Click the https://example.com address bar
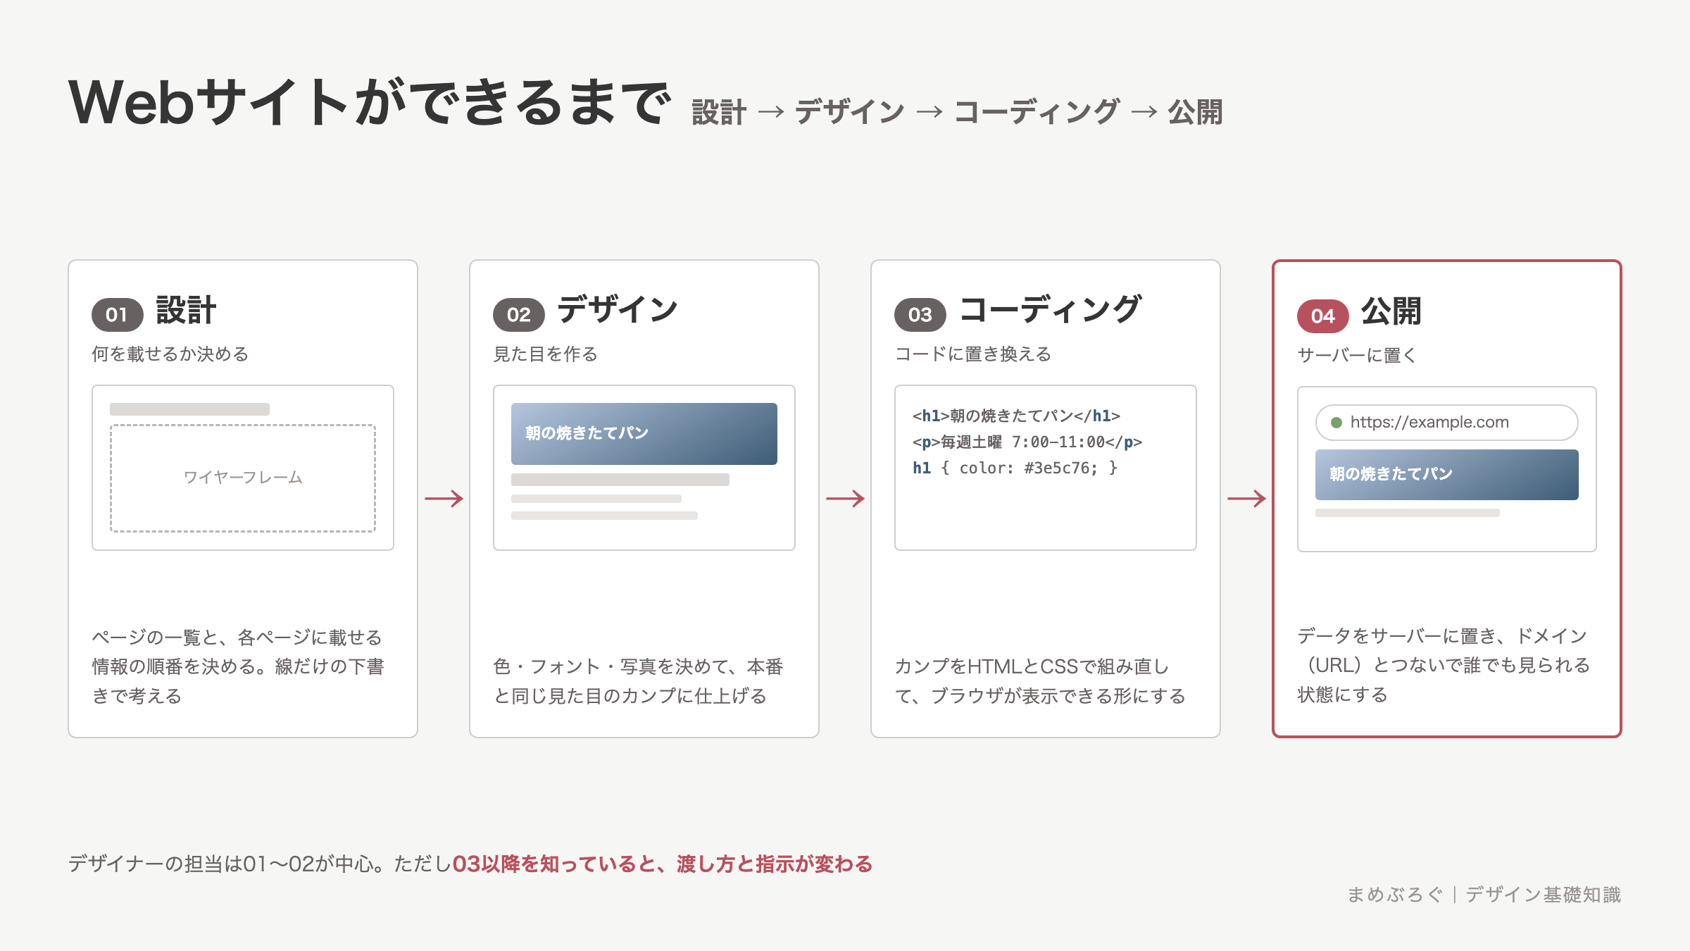This screenshot has width=1690, height=951. [1446, 423]
